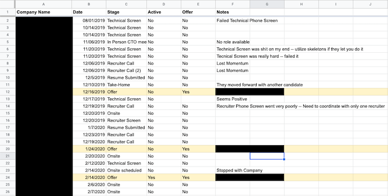
Task: Select the "No role available" cell
Action: [233, 42]
